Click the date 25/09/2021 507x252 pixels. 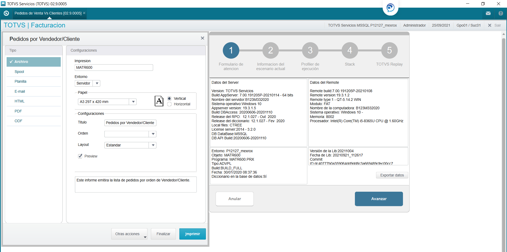click(x=441, y=25)
